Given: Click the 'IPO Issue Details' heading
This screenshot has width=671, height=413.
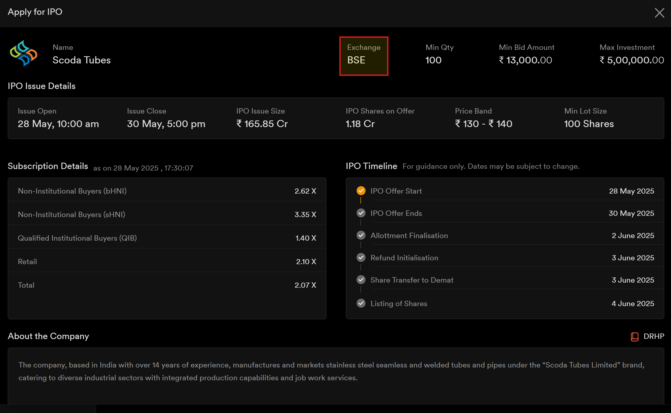Looking at the screenshot, I should click(41, 86).
